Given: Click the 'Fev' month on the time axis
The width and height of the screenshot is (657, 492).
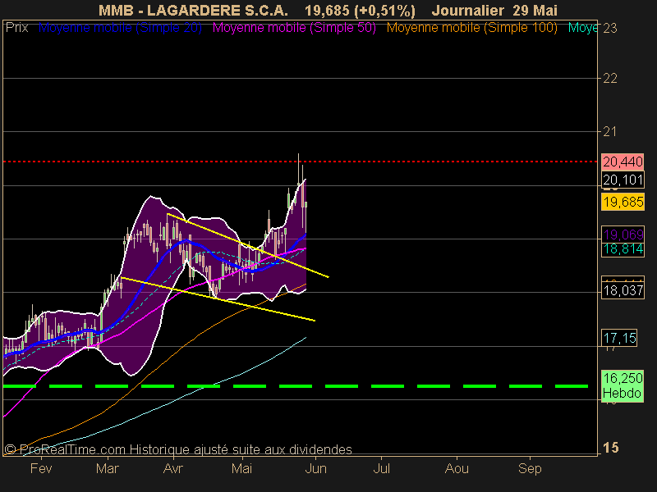Looking at the screenshot, I should [x=41, y=468].
